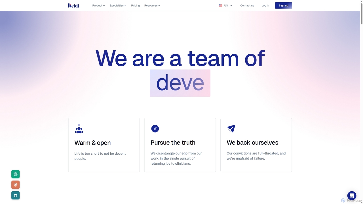This screenshot has width=363, height=204.
Task: Expand the Specialties menu
Action: (x=118, y=5)
